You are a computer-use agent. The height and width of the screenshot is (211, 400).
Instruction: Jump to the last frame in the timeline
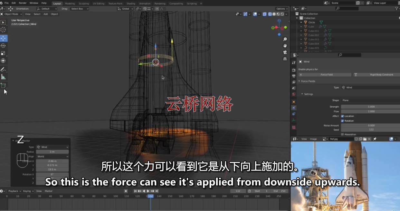tap(157, 191)
